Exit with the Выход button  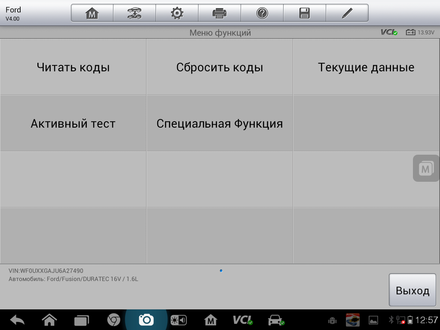click(412, 290)
